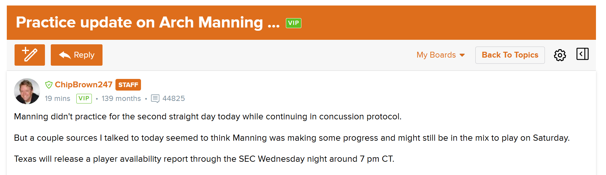Reply to the Arch Manning thread
This screenshot has height=175, width=606.
[x=77, y=55]
